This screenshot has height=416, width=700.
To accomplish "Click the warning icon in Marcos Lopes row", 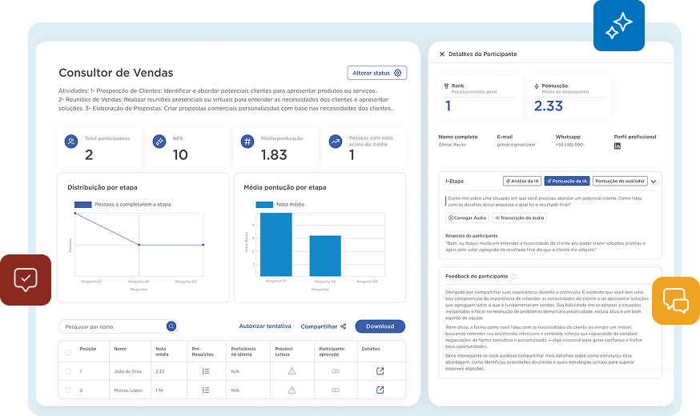I will [x=292, y=390].
